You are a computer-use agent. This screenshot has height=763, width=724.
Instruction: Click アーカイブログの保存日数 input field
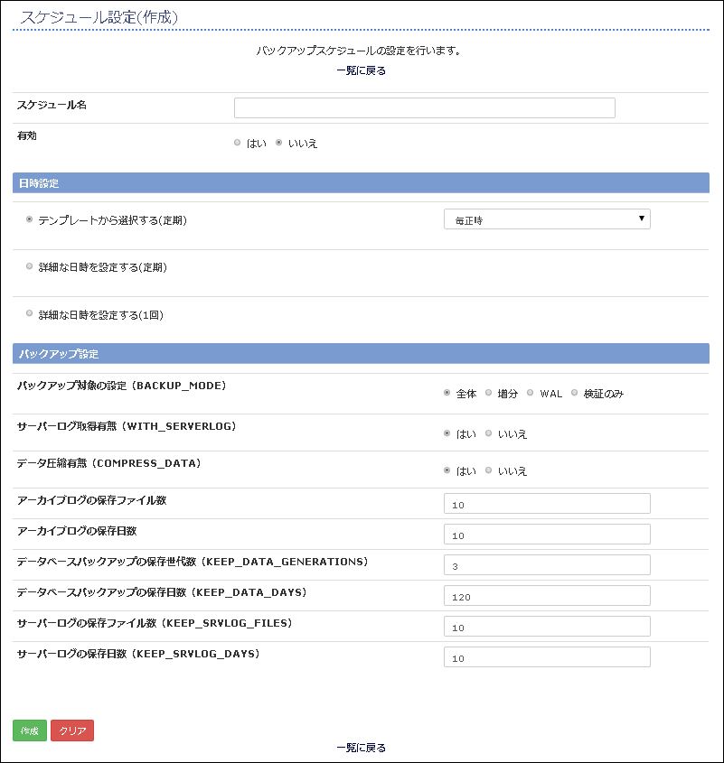(547, 534)
